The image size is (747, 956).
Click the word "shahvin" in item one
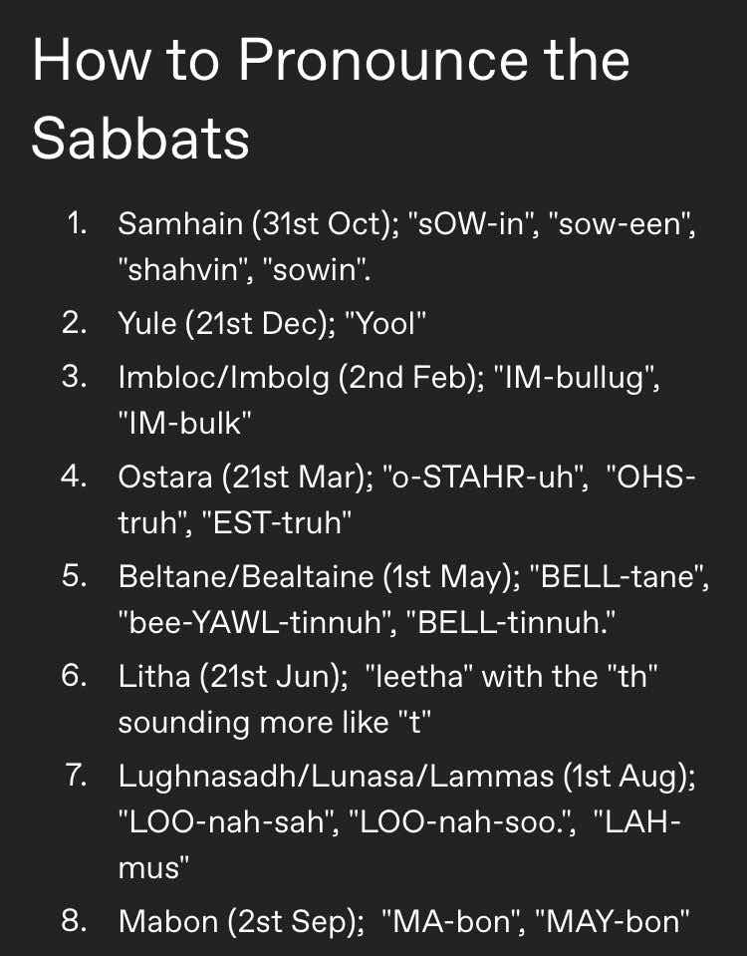pyautogui.click(x=186, y=269)
